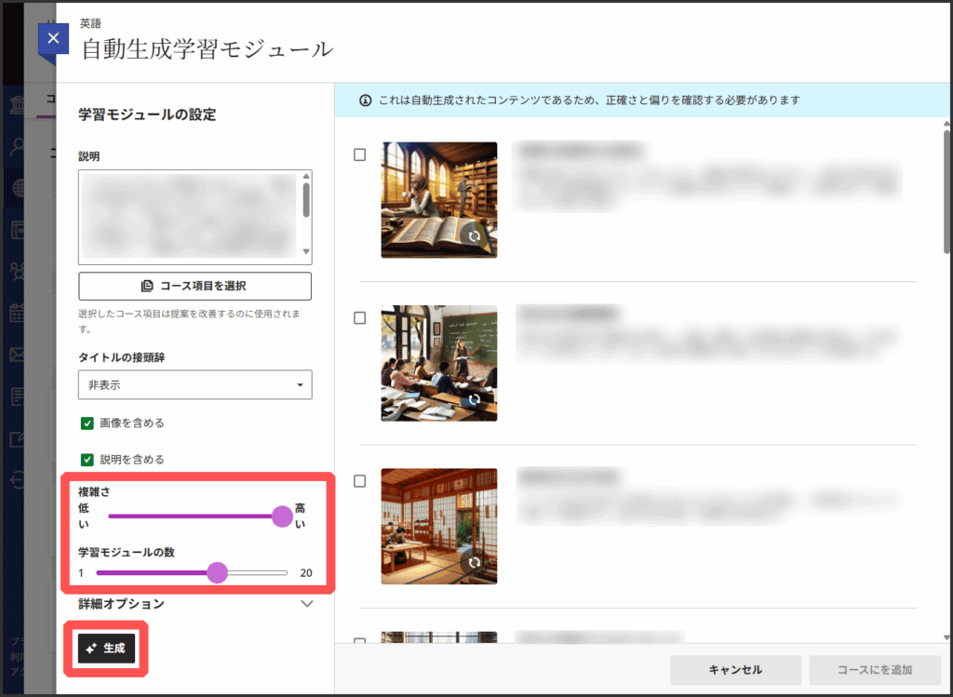Expand the 詳細オプション section
953x697 pixels.
click(x=307, y=604)
